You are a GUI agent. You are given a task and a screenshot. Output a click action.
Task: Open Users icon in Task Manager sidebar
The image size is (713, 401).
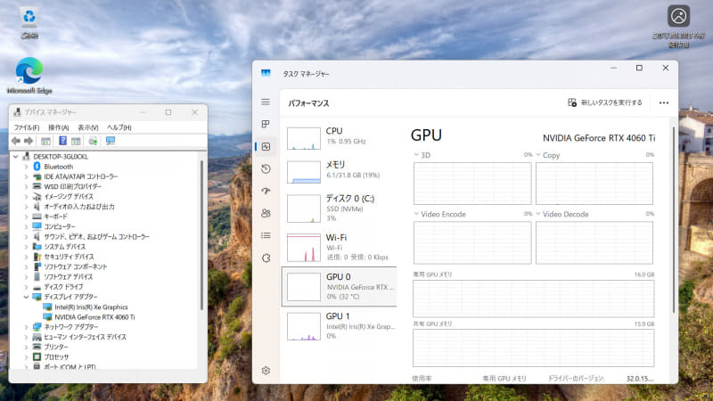pos(266,213)
